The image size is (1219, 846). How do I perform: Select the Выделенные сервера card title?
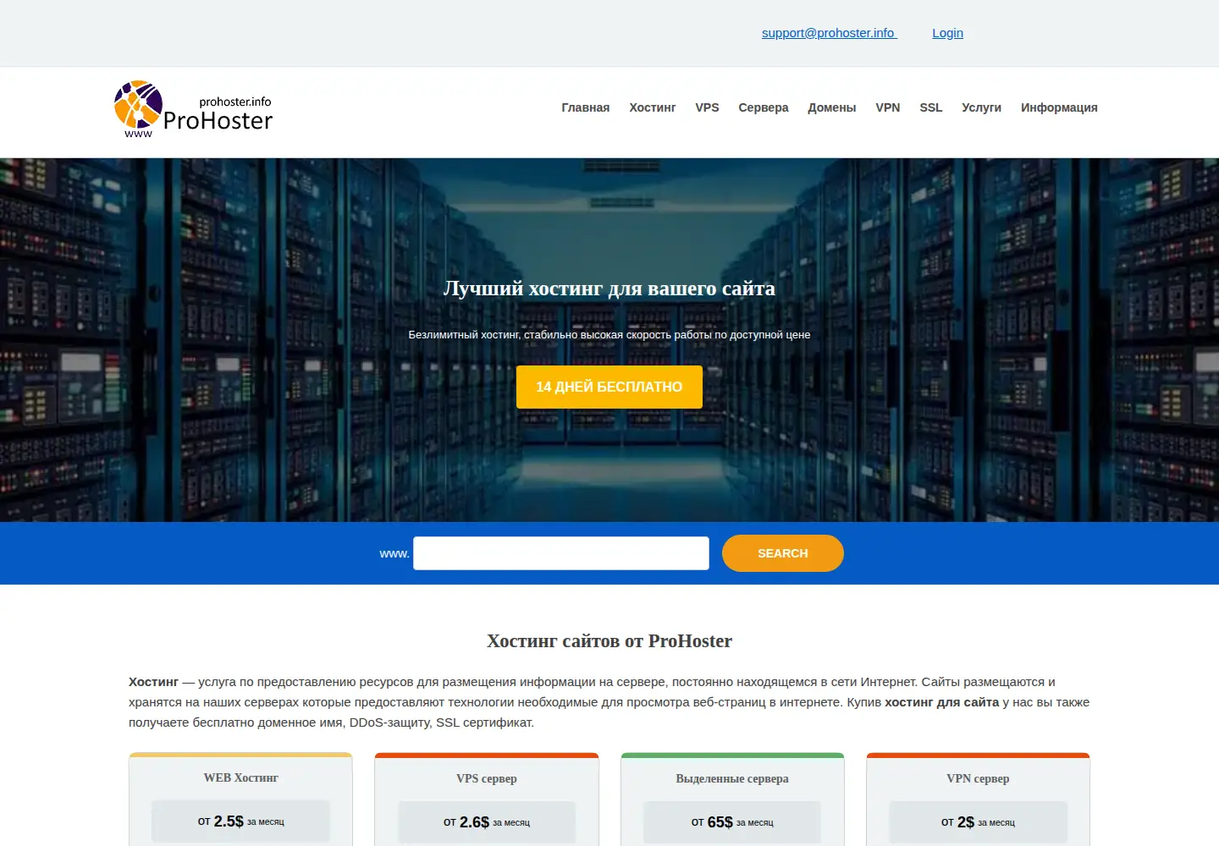point(732,778)
